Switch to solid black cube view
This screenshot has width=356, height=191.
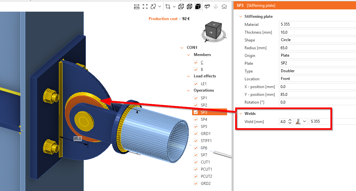pyautogui.click(x=198, y=6)
